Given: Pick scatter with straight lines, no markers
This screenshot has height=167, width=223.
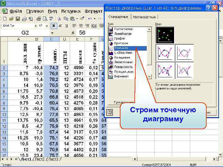Looking at the screenshot, I should (184, 70).
